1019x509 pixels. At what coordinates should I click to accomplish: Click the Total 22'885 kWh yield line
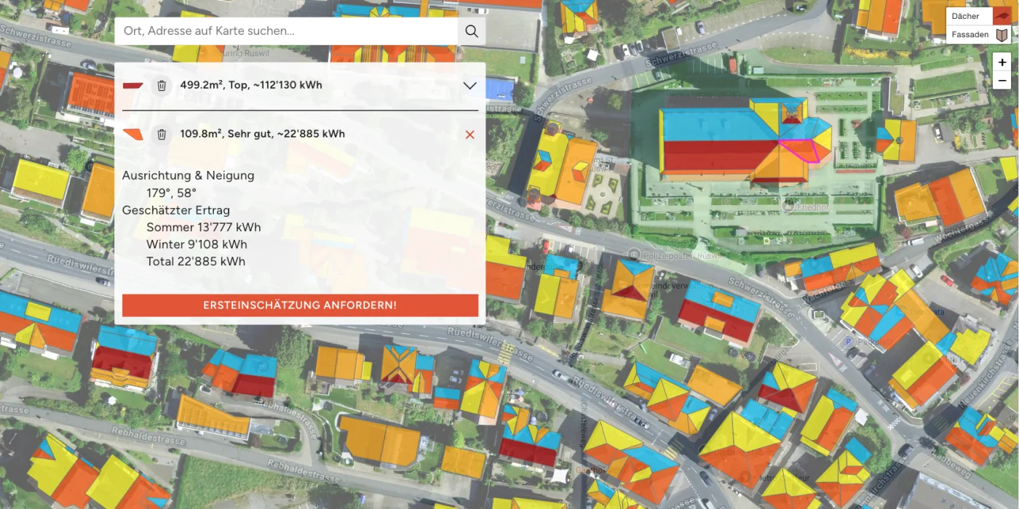tap(196, 261)
